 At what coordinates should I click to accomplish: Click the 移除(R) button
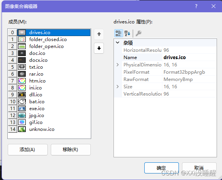pos(71,150)
